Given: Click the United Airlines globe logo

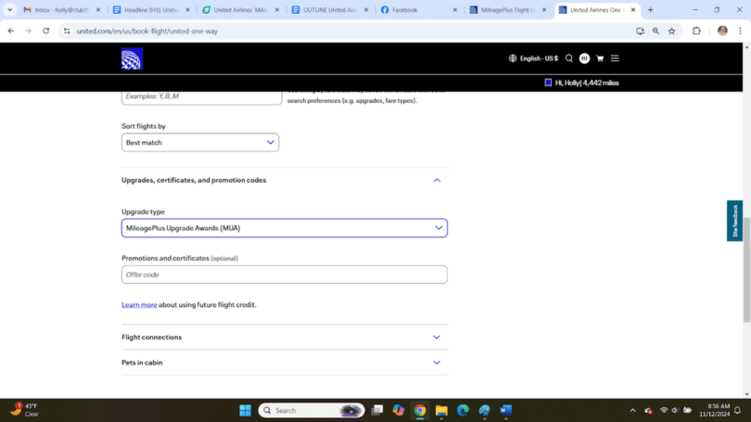Looking at the screenshot, I should pos(132,58).
